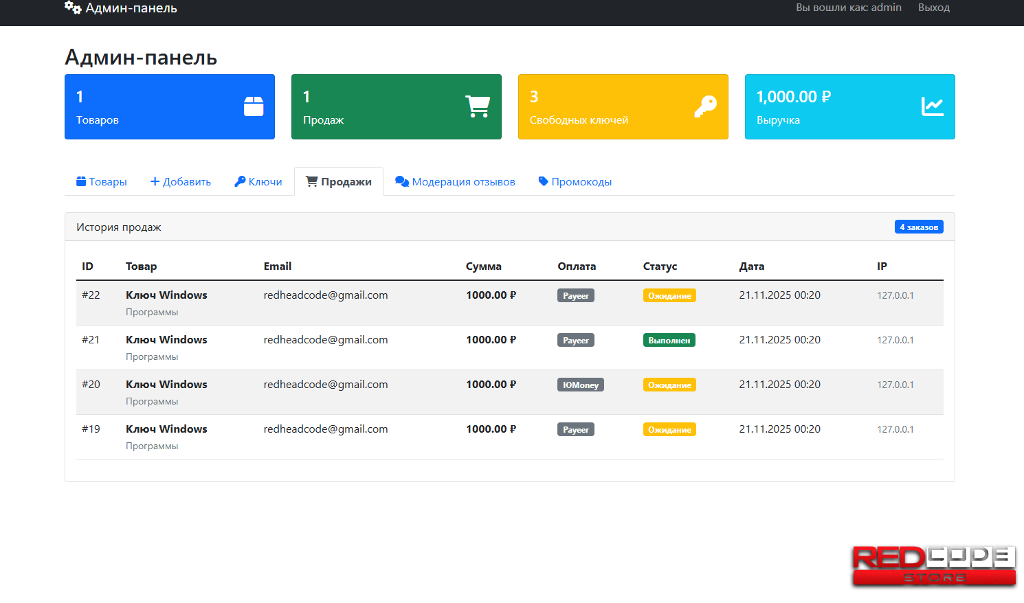Click the key icon on Свободных ключей card
Image resolution: width=1024 pixels, height=603 pixels.
705,106
